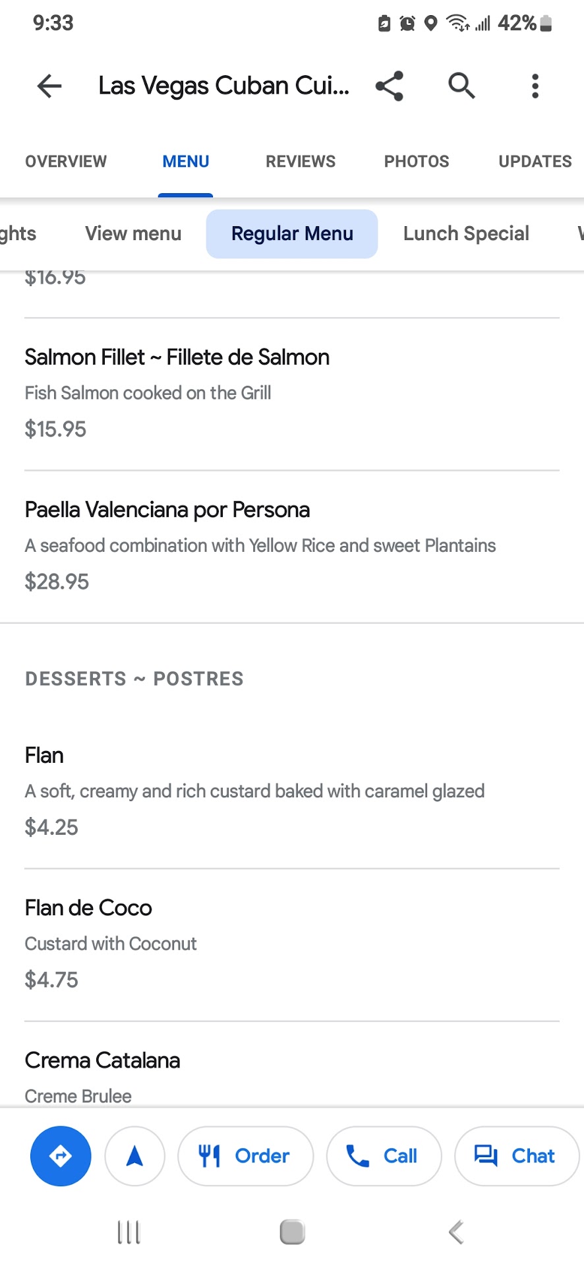
Task: Select the View menu chip
Action: [133, 233]
